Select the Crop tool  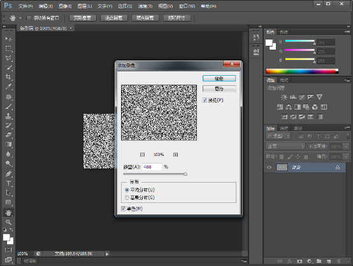[x=8, y=77]
